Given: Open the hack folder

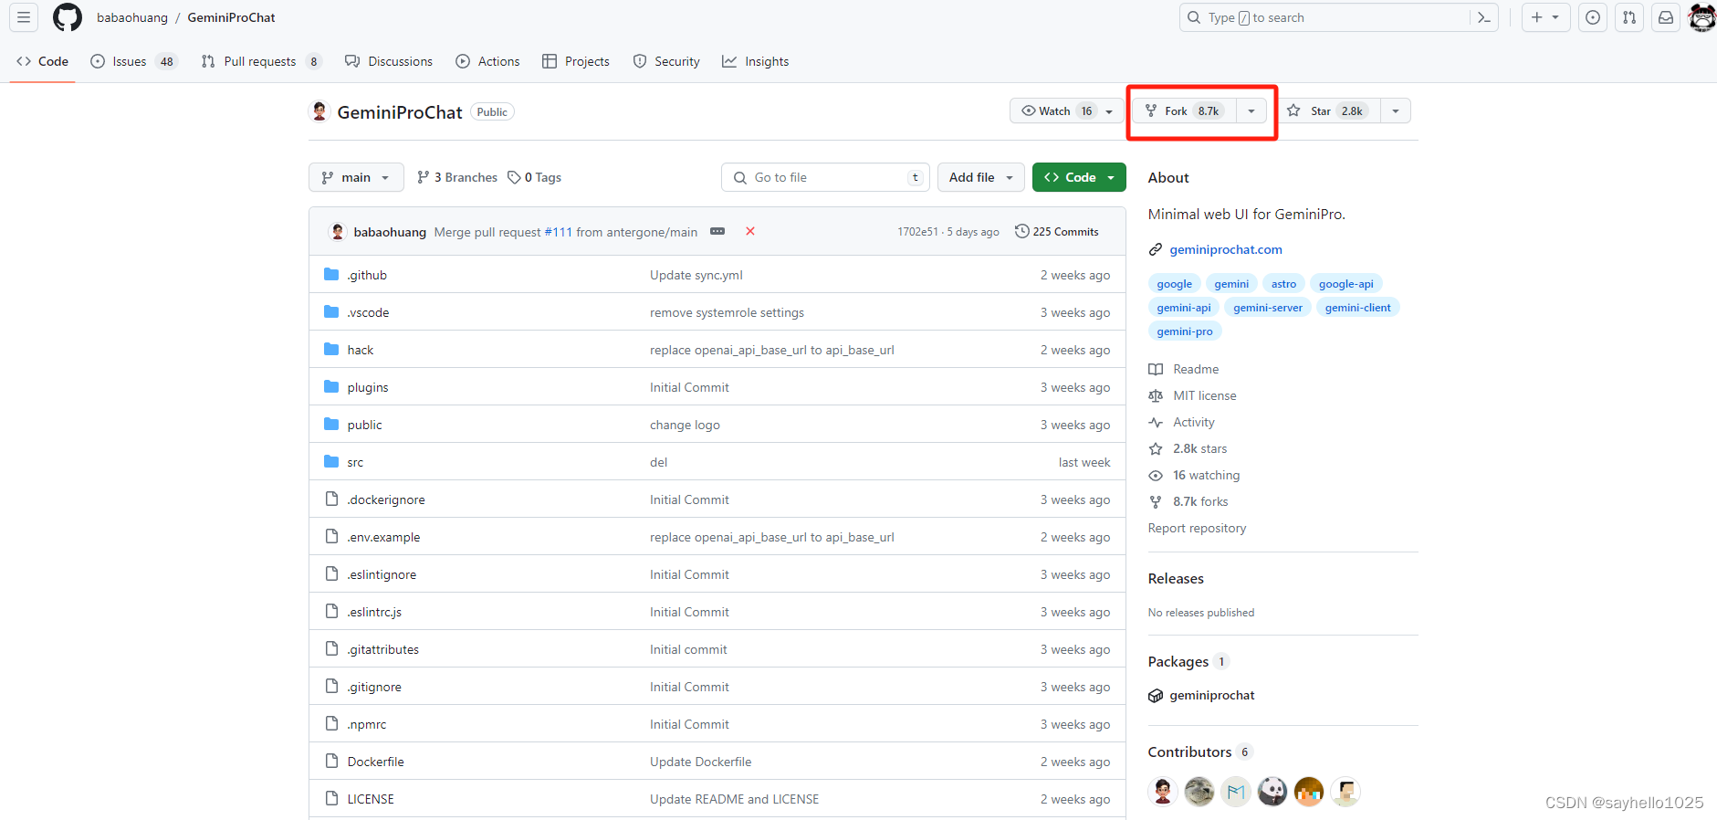Looking at the screenshot, I should [361, 350].
